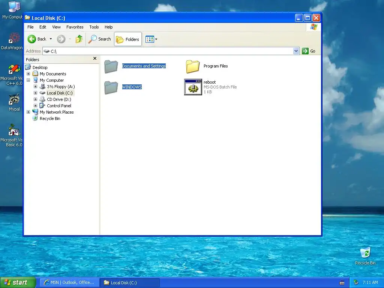Open the View menu
Viewport: 384px width, 288px height.
[56, 27]
